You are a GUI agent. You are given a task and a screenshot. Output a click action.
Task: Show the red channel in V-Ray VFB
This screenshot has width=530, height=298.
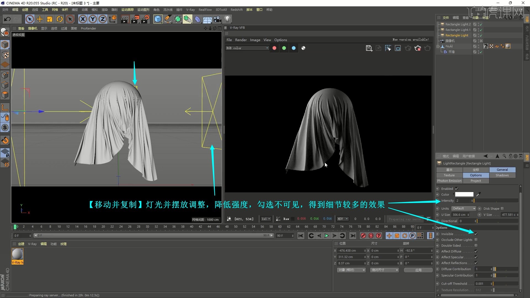pyautogui.click(x=274, y=48)
